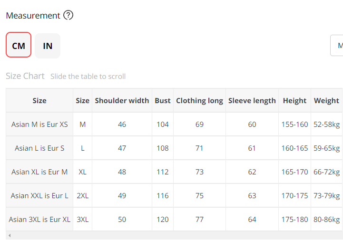This screenshot has height=240, width=343.
Task: Click the Shoulder width column header
Action: tap(122, 100)
